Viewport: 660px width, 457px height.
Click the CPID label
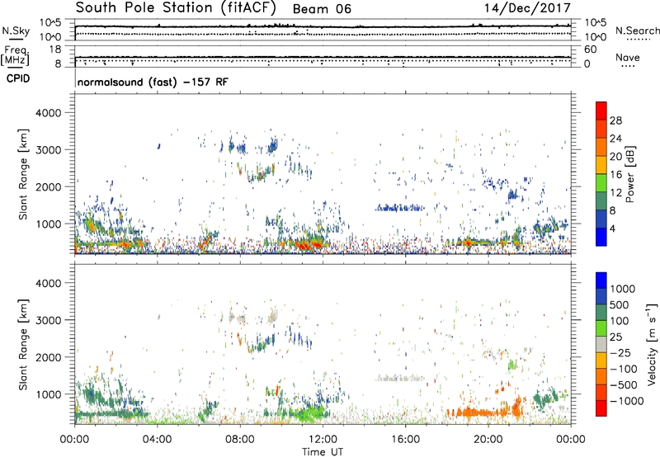(18, 78)
